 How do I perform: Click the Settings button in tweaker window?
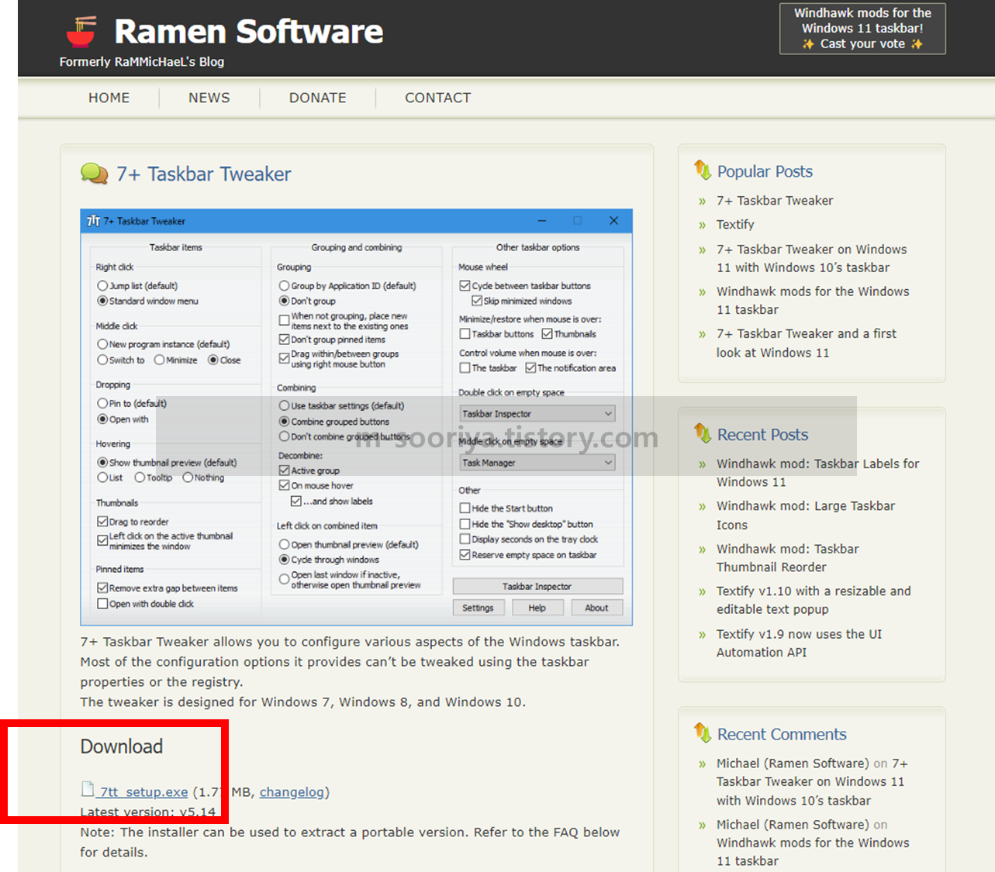pyautogui.click(x=478, y=608)
